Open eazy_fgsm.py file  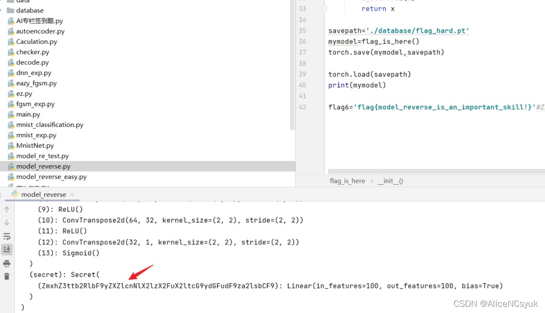[36, 83]
